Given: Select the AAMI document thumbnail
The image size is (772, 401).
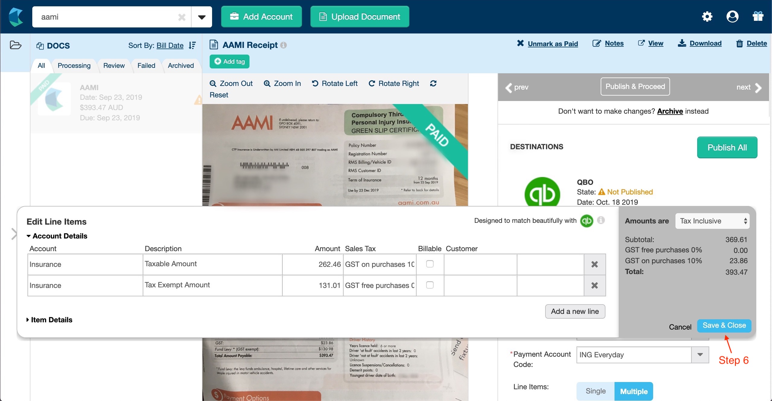Looking at the screenshot, I should point(54,99).
